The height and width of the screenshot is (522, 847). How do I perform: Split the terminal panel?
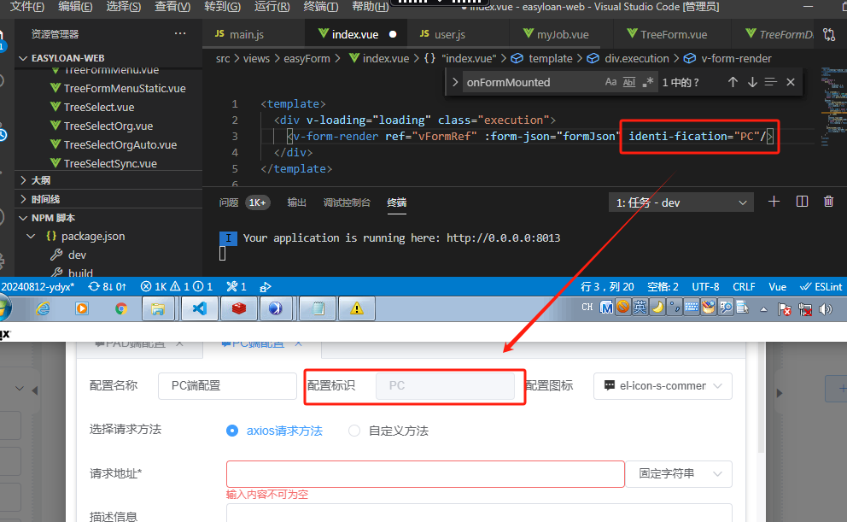[x=802, y=202]
